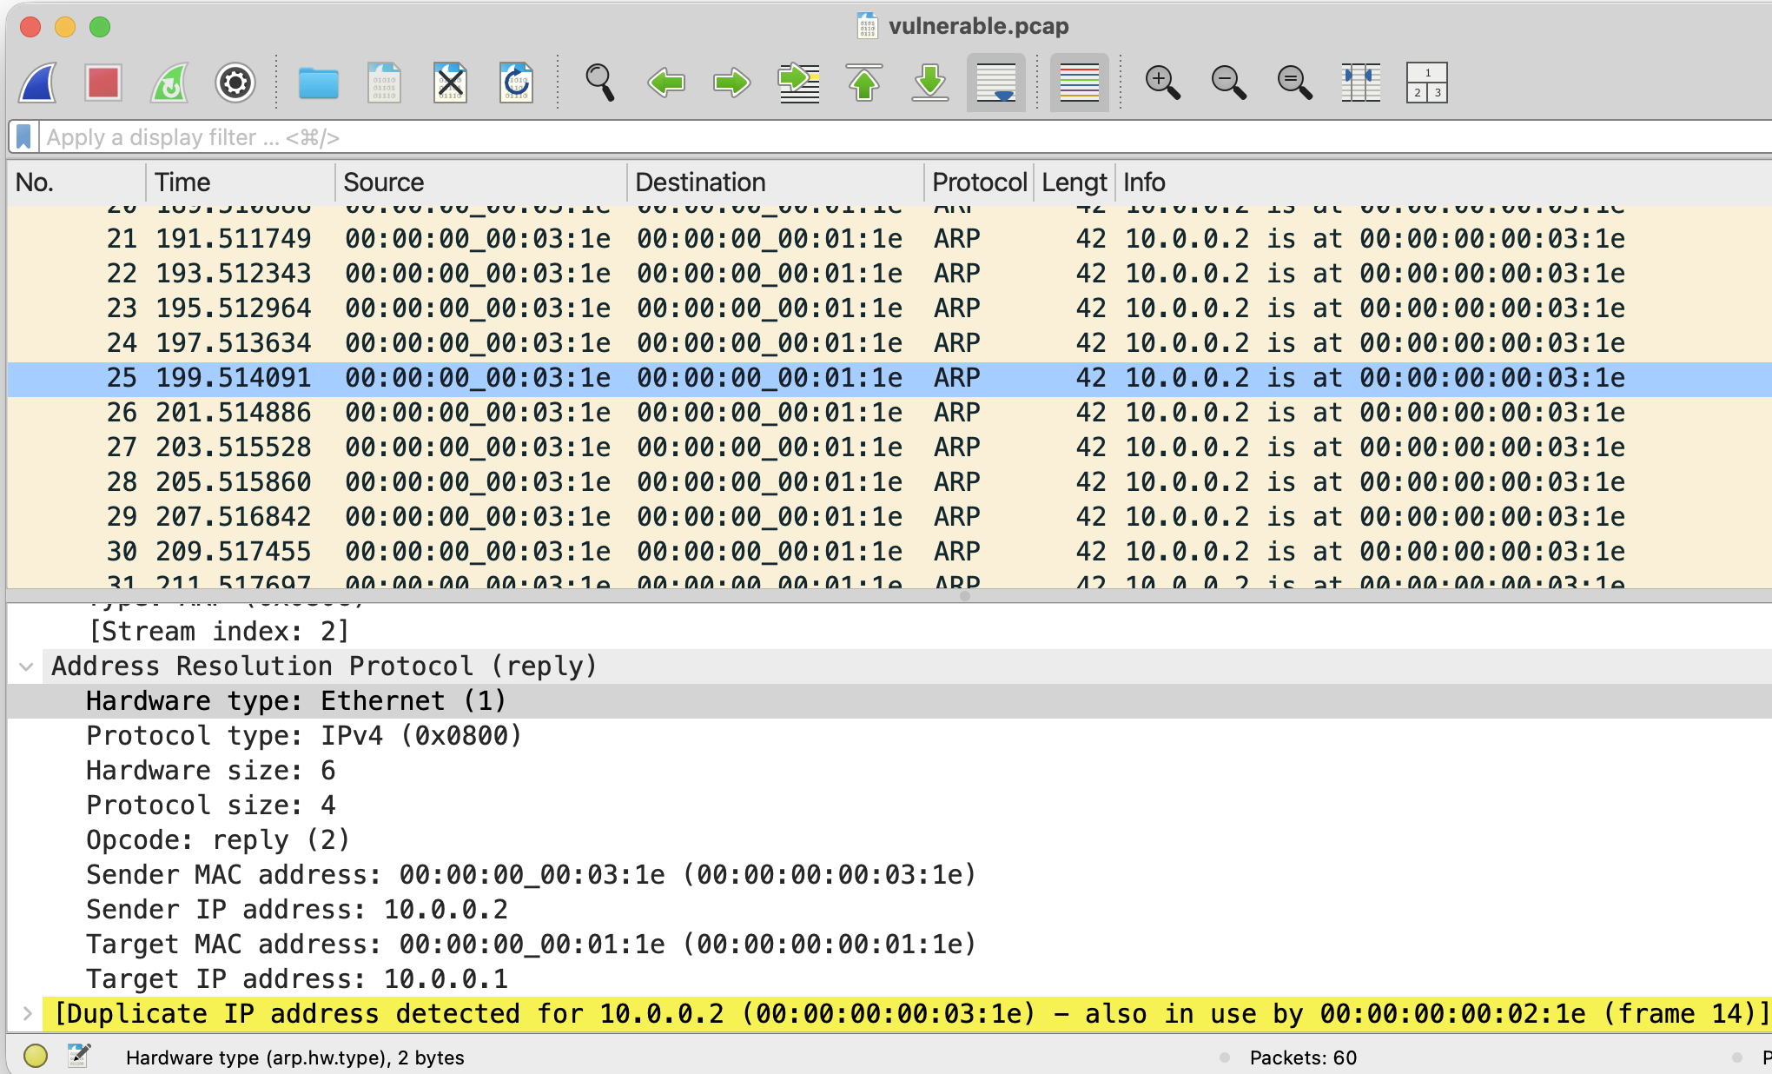Open expert information yellow circle icon

pos(36,1056)
